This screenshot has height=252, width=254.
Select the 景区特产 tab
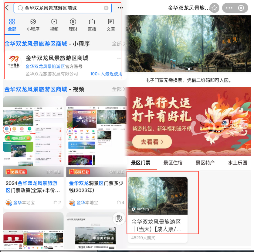click(x=205, y=163)
